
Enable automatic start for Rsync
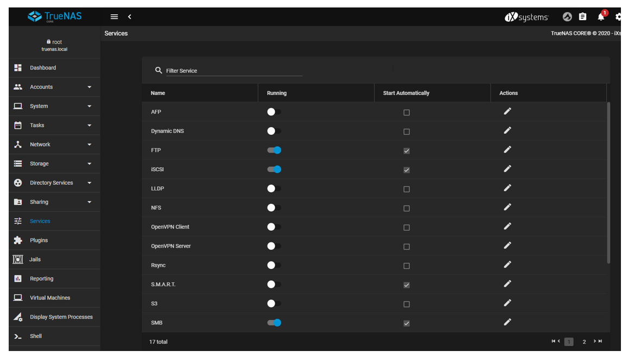click(407, 266)
